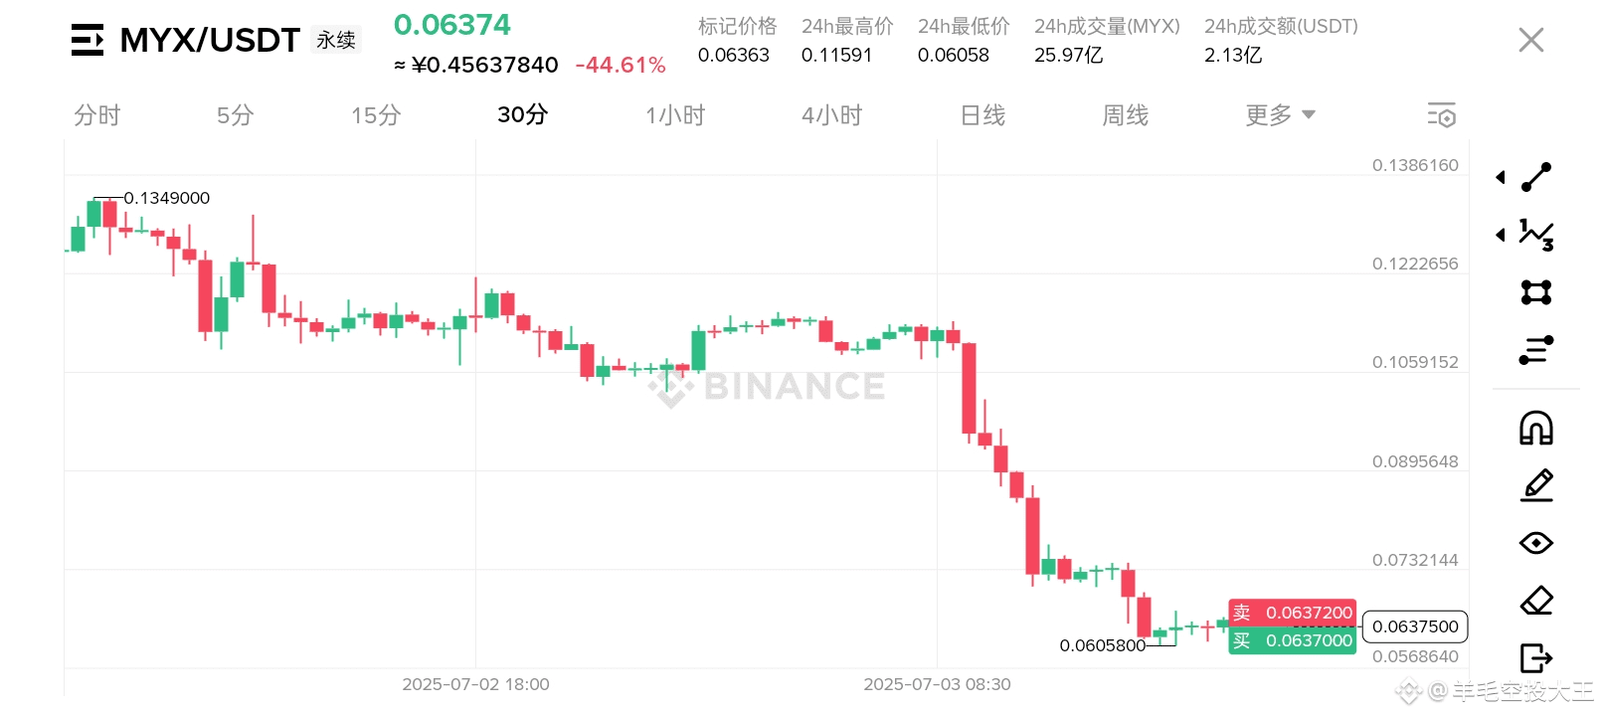The image size is (1603, 716).
Task: Expand wave pattern tool options arrow
Action: click(1501, 235)
